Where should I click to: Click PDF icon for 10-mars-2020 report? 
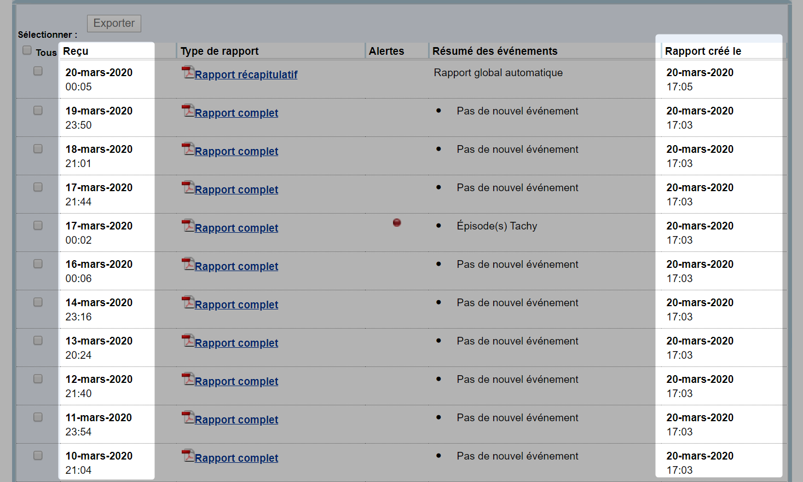click(x=188, y=456)
